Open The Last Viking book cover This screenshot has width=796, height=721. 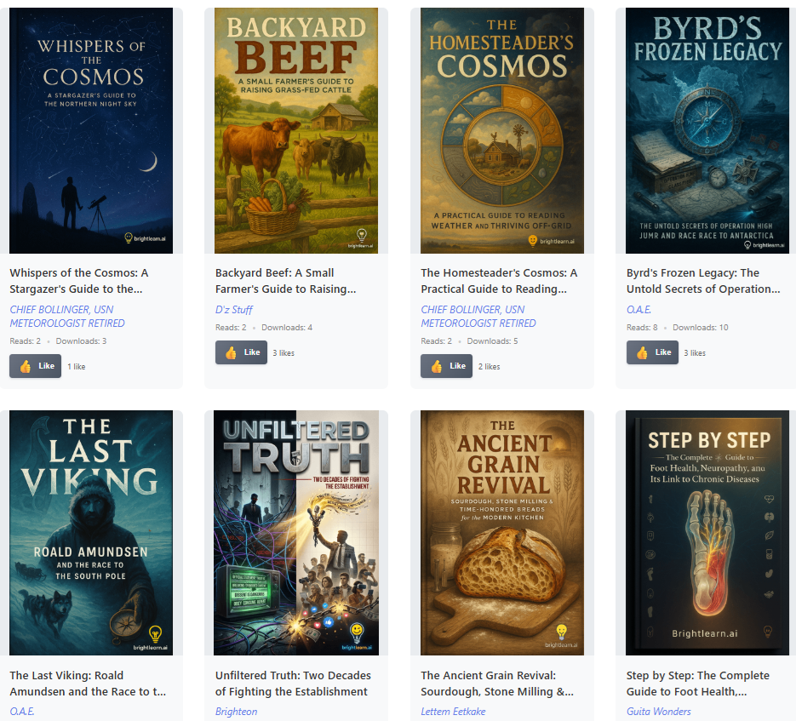[x=91, y=533]
